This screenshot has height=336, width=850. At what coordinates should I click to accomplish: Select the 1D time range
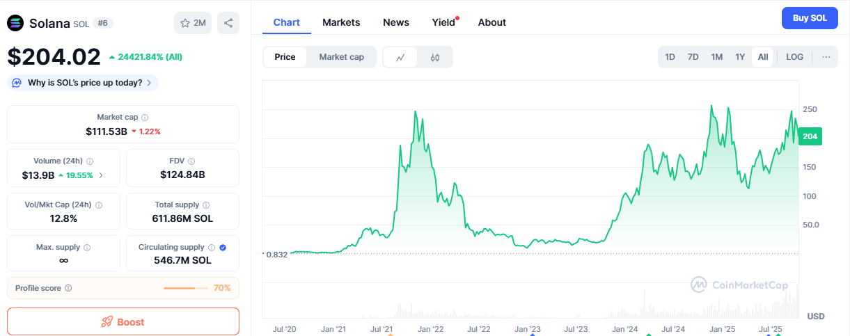[670, 57]
